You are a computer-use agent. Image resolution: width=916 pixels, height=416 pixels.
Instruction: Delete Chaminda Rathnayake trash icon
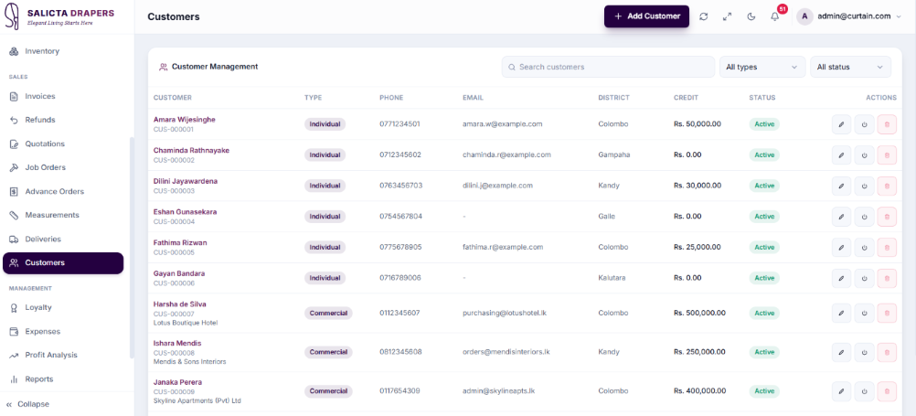click(887, 155)
